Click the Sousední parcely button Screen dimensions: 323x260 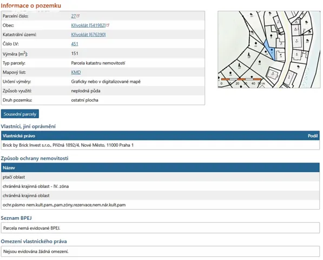tap(20, 114)
